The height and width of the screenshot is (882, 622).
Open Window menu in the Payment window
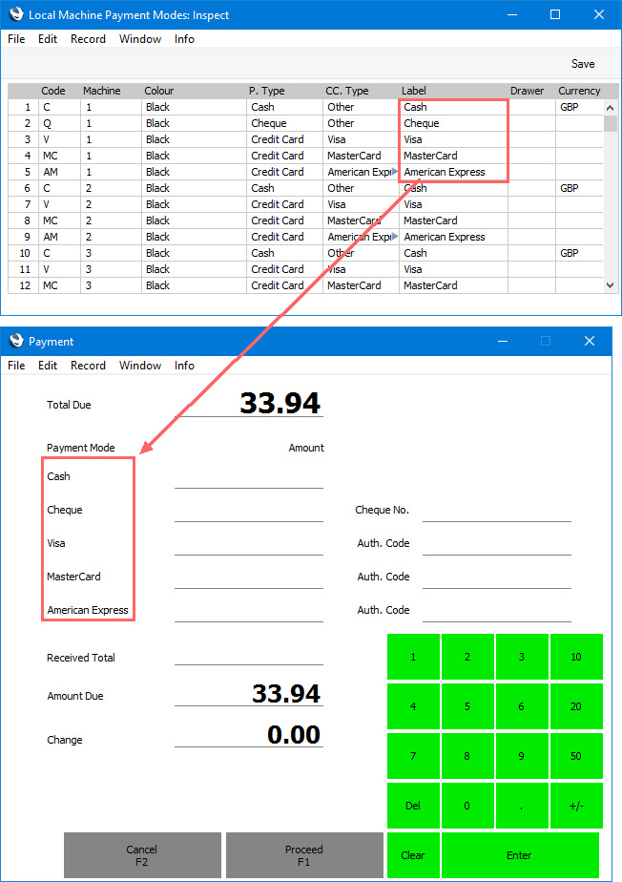(x=140, y=365)
